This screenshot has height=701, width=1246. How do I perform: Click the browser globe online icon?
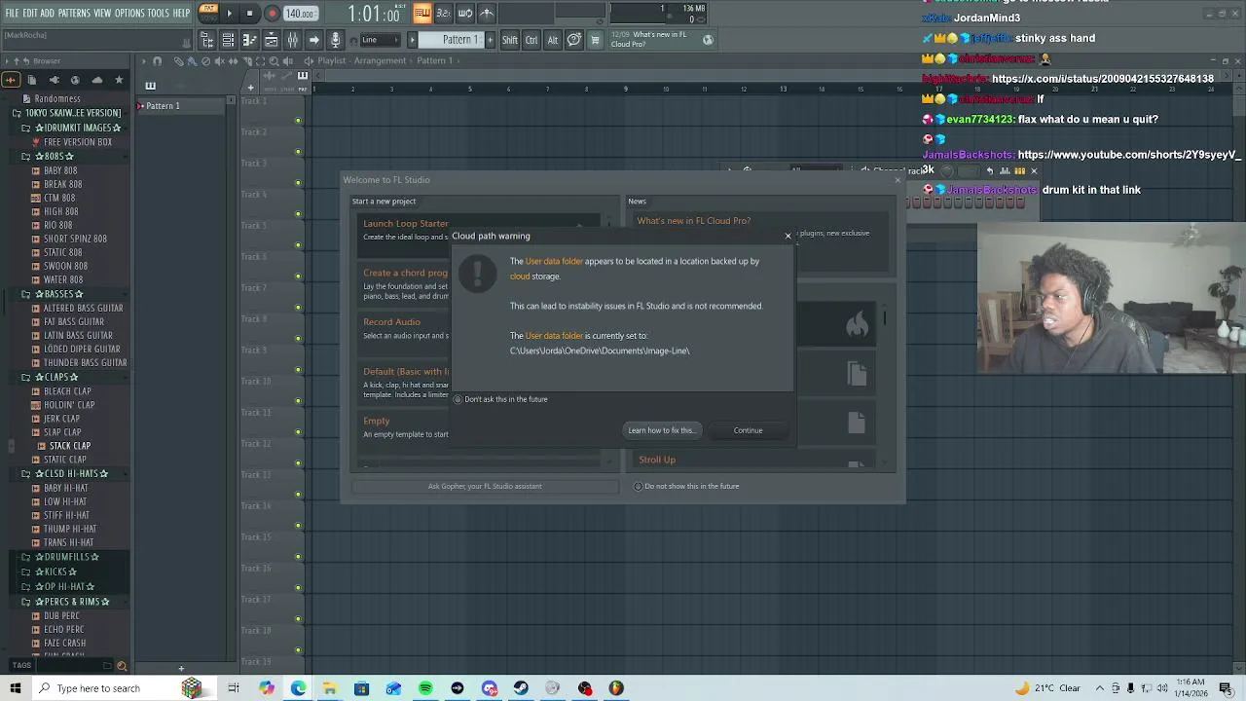(x=75, y=80)
